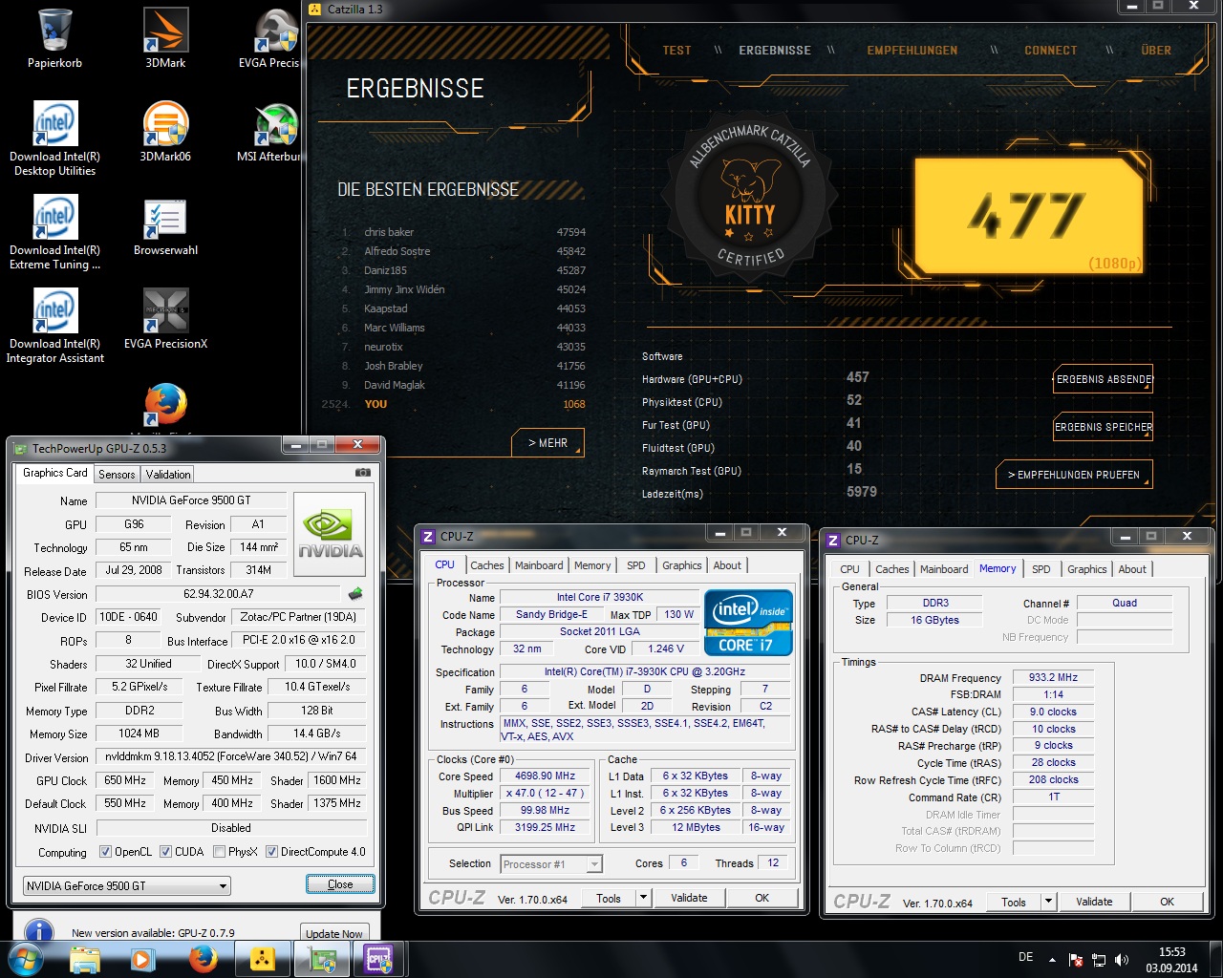Click Update Now in GPU-Z notice

coord(333,933)
